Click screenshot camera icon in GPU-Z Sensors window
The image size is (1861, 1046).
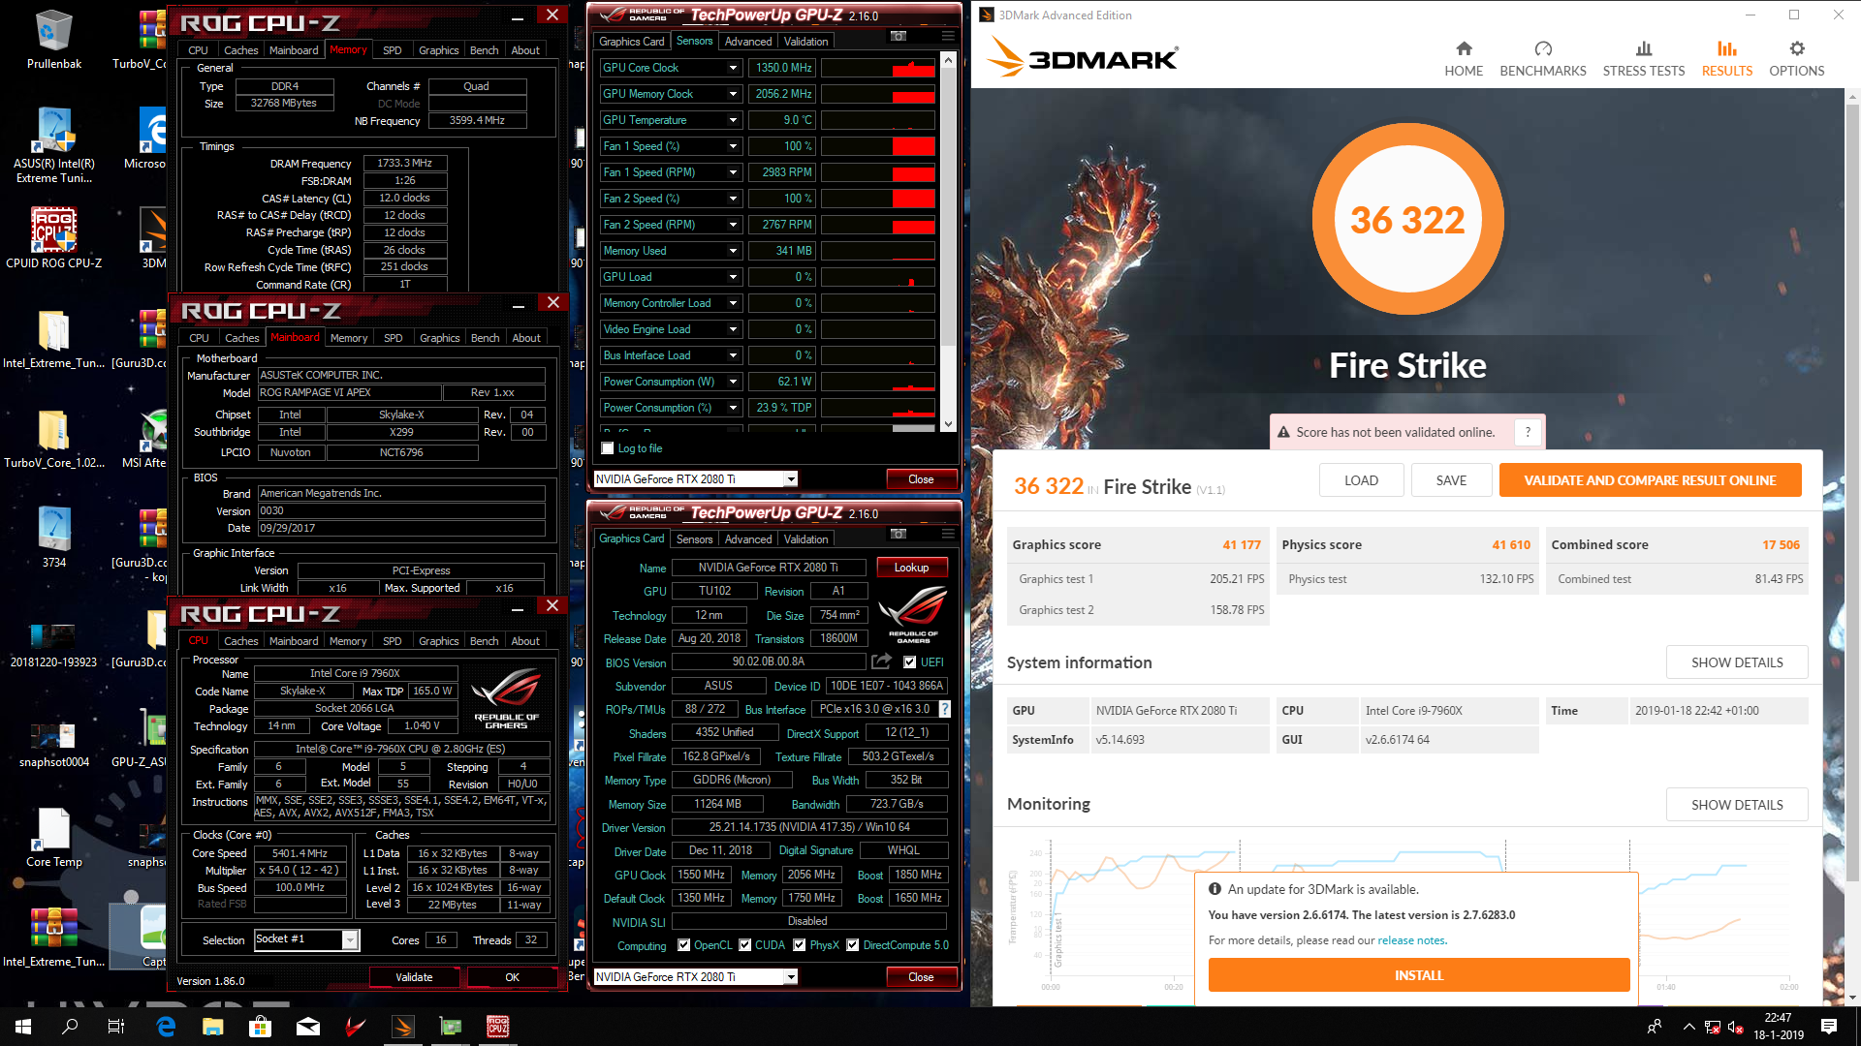pos(899,36)
